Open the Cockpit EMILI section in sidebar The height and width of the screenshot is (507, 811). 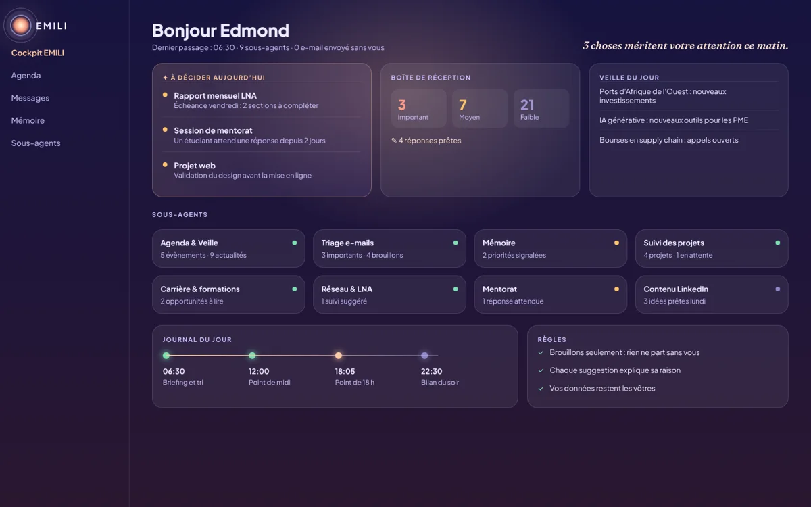click(x=38, y=53)
